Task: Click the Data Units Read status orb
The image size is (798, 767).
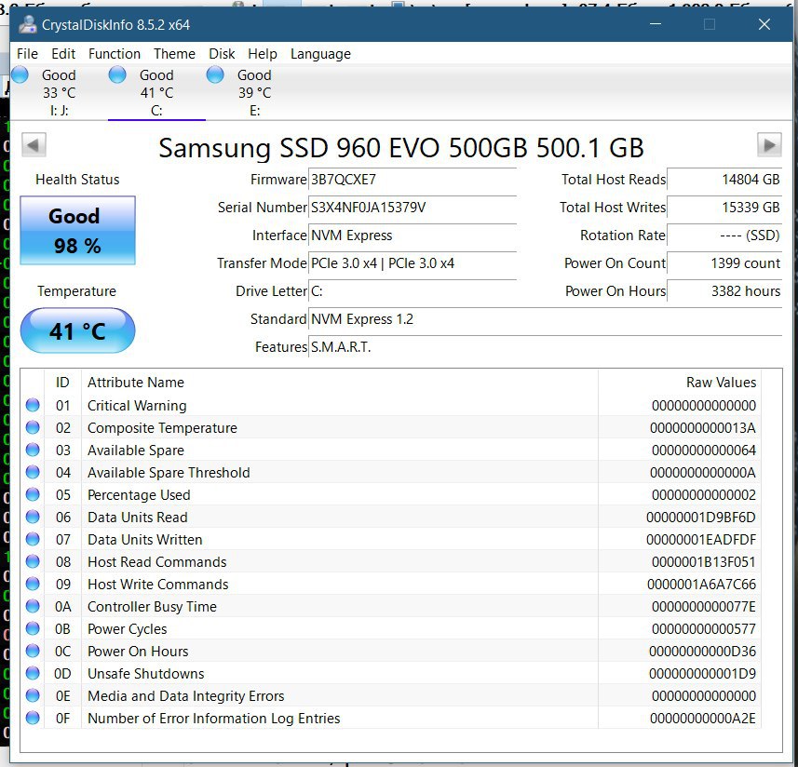Action: click(33, 517)
